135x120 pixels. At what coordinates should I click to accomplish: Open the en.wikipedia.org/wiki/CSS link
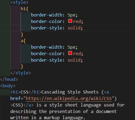coord(69,98)
